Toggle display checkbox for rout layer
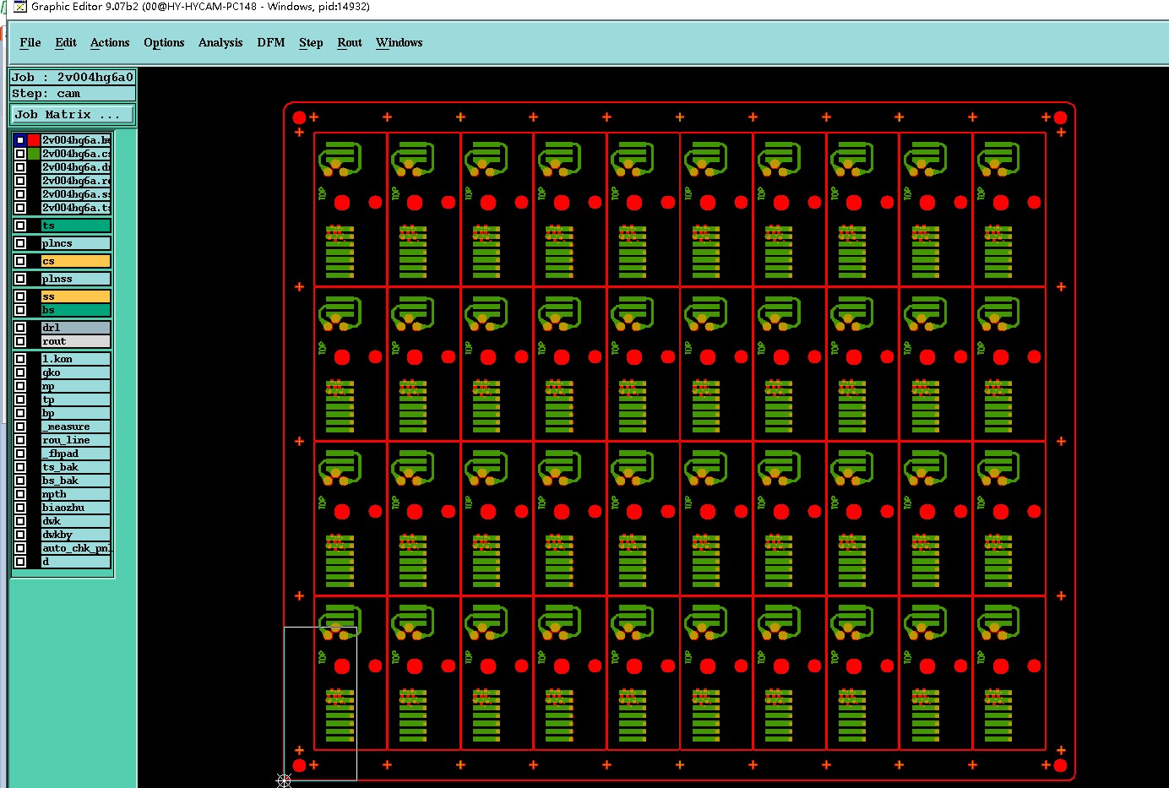This screenshot has height=788, width=1169. (x=20, y=341)
